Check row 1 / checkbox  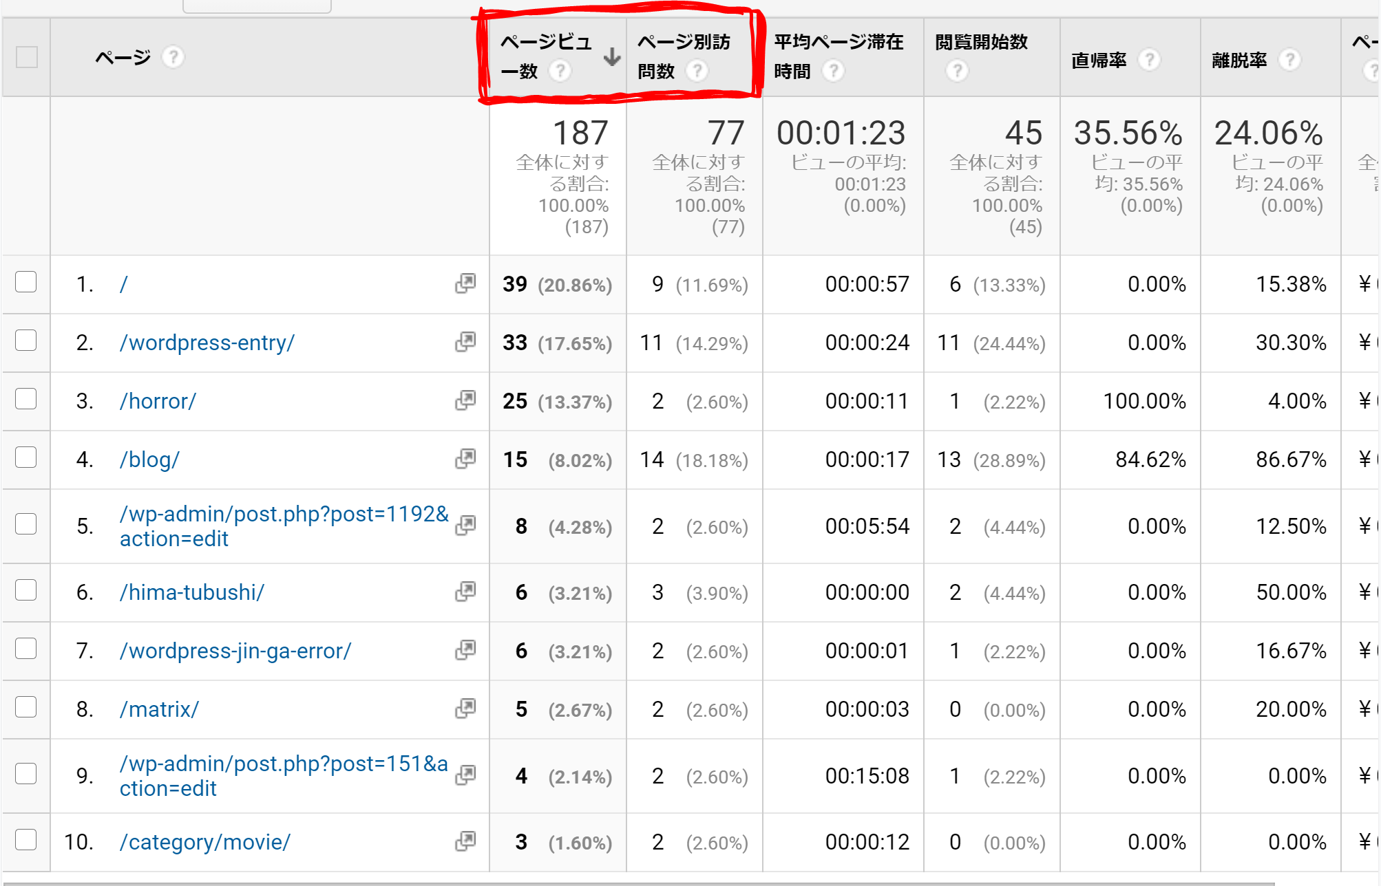point(26,282)
